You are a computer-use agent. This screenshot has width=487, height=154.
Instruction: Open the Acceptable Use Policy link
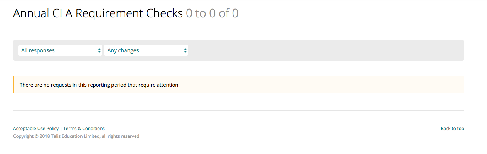(x=36, y=129)
